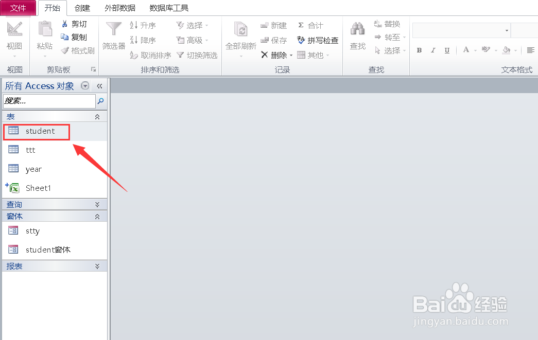Image resolution: width=538 pixels, height=340 pixels.
Task: Open the 文件 (File) menu
Action: [x=18, y=8]
